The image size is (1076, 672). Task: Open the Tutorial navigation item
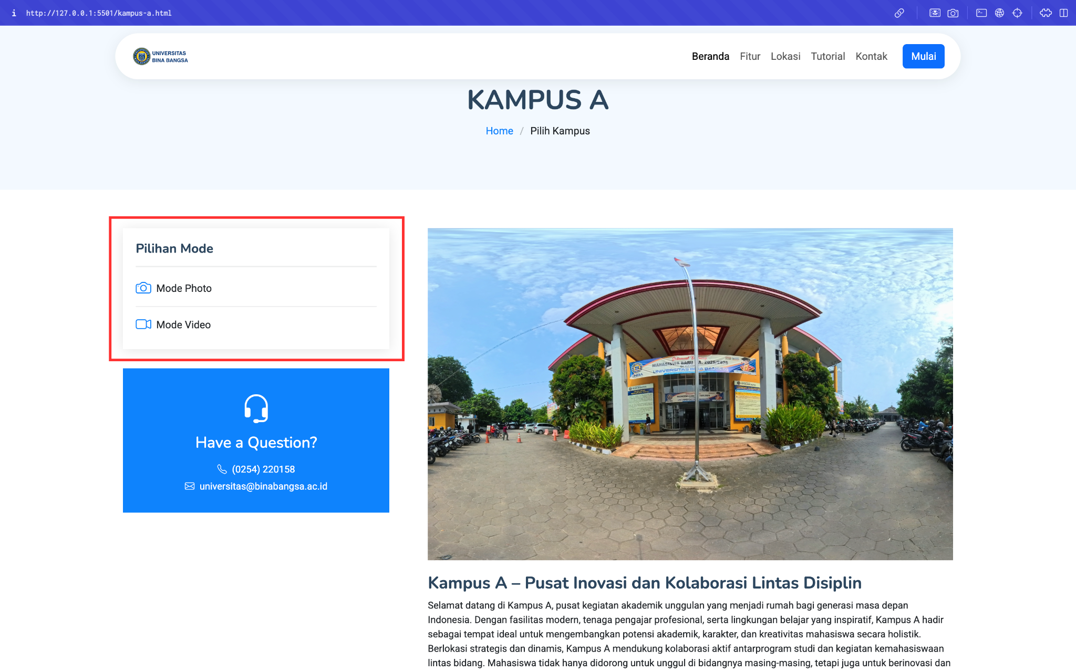pyautogui.click(x=828, y=56)
